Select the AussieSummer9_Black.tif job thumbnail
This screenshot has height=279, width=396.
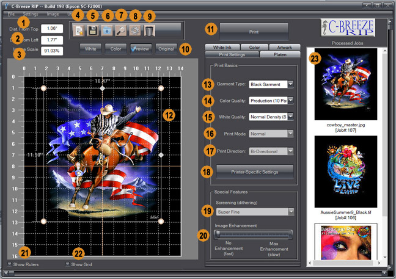pyautogui.click(x=346, y=172)
